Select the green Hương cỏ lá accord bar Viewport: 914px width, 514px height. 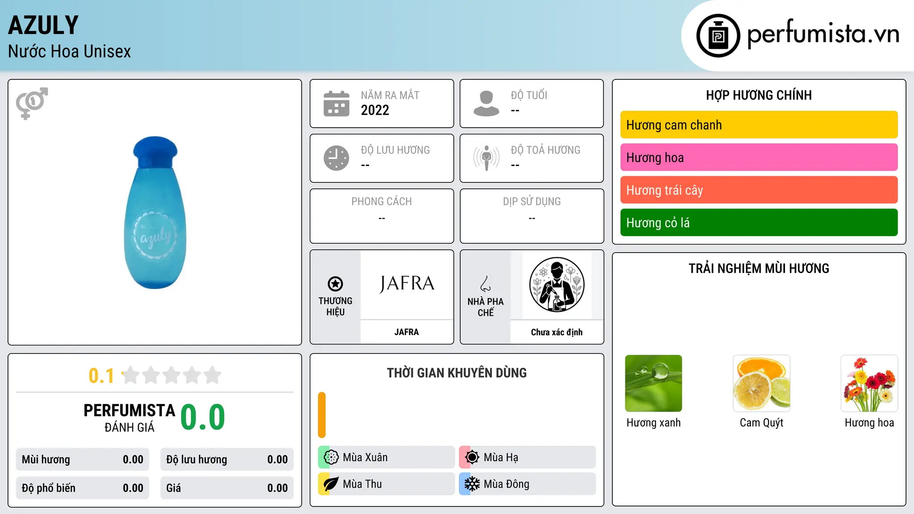click(x=759, y=223)
